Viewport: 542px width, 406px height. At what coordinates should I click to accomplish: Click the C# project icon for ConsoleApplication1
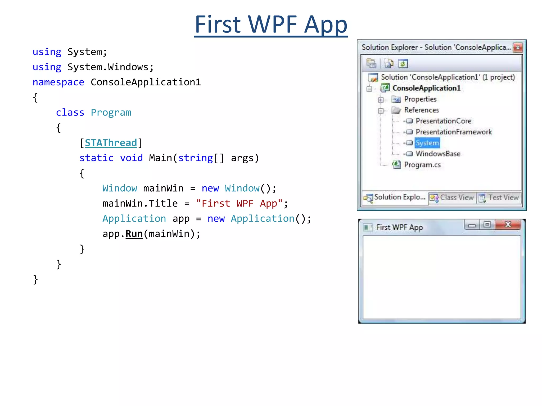[x=385, y=88]
